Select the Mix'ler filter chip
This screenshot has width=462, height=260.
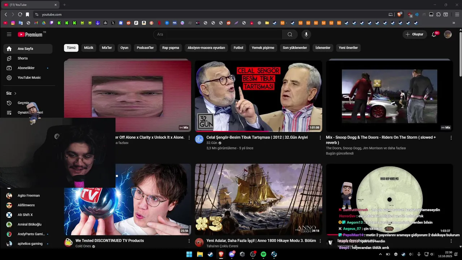tap(107, 48)
